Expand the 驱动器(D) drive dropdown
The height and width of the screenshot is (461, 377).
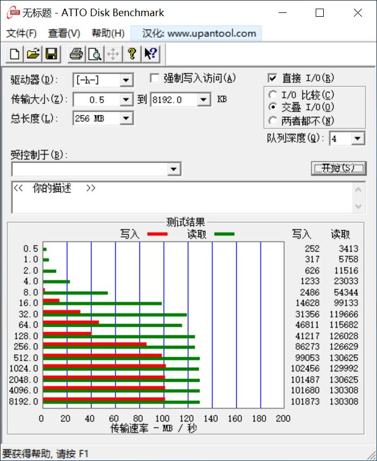126,80
